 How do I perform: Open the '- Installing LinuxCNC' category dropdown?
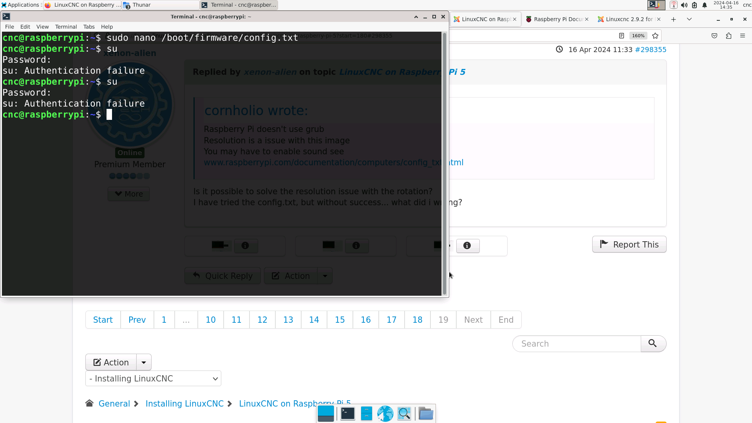[x=153, y=379]
